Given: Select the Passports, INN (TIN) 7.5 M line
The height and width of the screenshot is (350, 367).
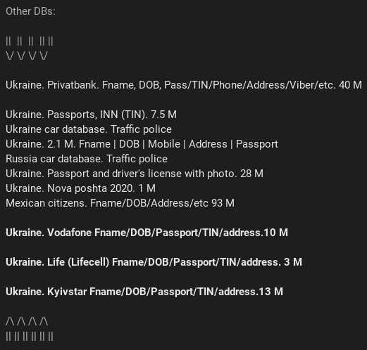Looking at the screenshot, I should coord(91,115).
